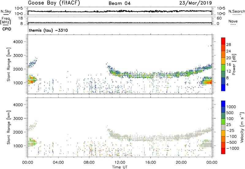Click Velocity colorbar segment between -25 and -100
Screen dimensions: 245x169
click(223, 133)
